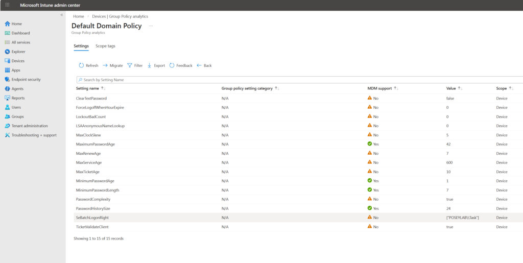Open the Feedback pane
The image size is (523, 263).
tap(181, 66)
